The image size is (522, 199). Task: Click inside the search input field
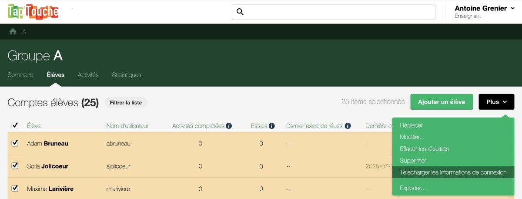coord(339,12)
